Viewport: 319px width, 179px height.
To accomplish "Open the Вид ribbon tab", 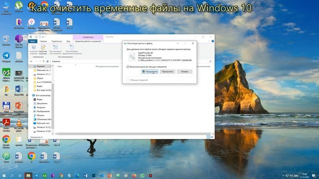I will point(68,41).
